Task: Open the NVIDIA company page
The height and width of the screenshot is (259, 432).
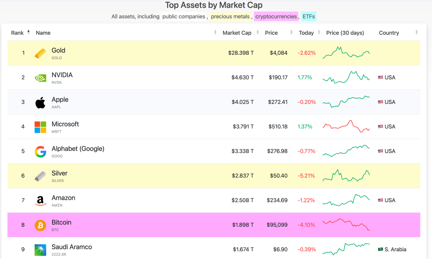Action: [62, 75]
